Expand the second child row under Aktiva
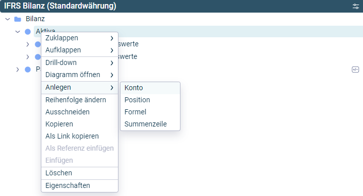This screenshot has height=196, width=363. pyautogui.click(x=28, y=57)
